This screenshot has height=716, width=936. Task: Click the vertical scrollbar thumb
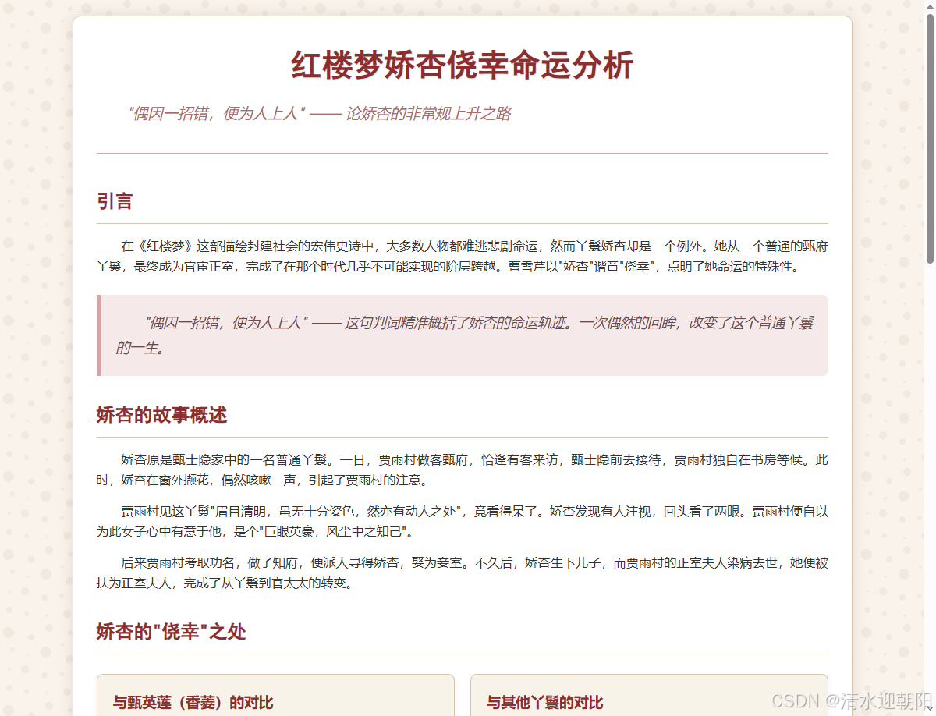tap(929, 139)
